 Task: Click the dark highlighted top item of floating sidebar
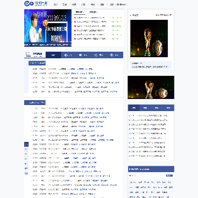tap(26, 145)
